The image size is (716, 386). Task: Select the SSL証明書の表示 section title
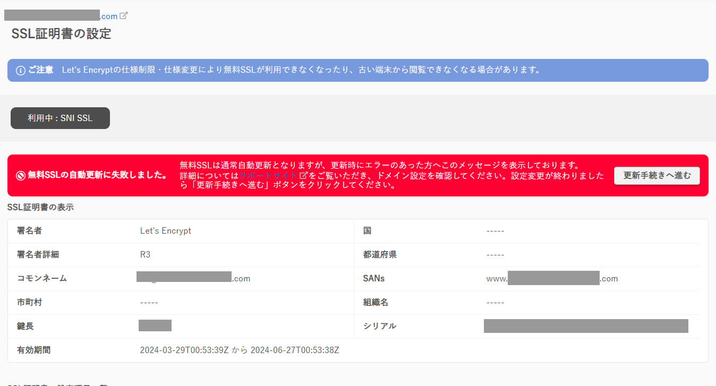[40, 207]
